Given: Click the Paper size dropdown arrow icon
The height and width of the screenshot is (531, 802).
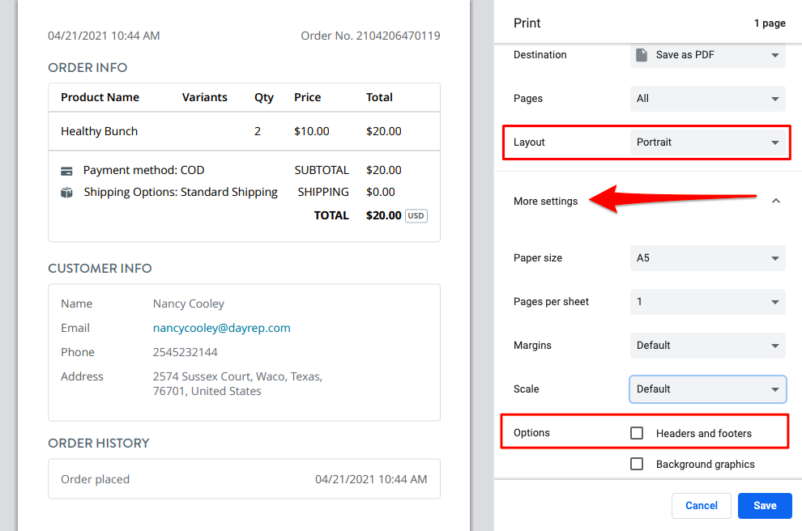Looking at the screenshot, I should tap(775, 257).
